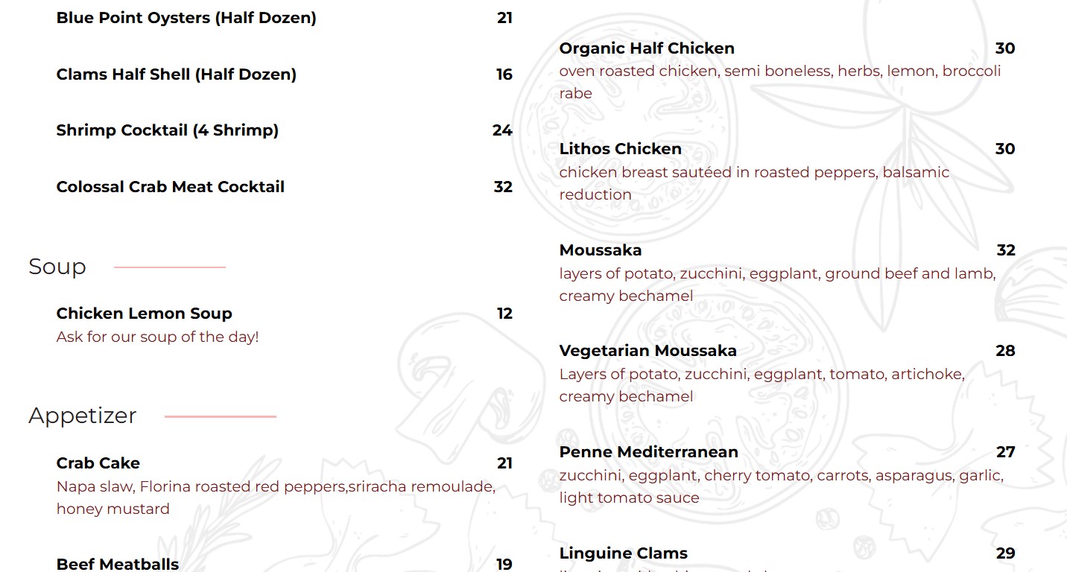Click Chicken Lemon Soup item title

pyautogui.click(x=145, y=314)
